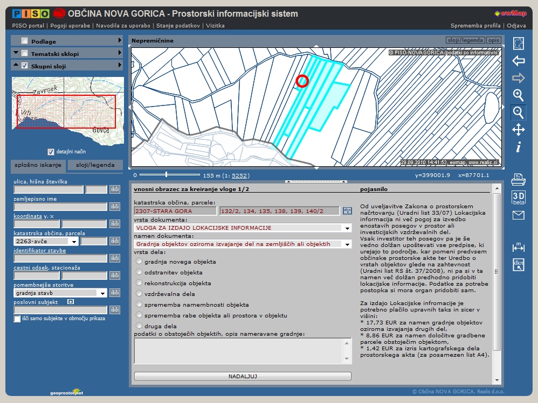Viewport: 538px width, 403px height.
Task: Click the NADALJUJ button
Action: pos(243,376)
